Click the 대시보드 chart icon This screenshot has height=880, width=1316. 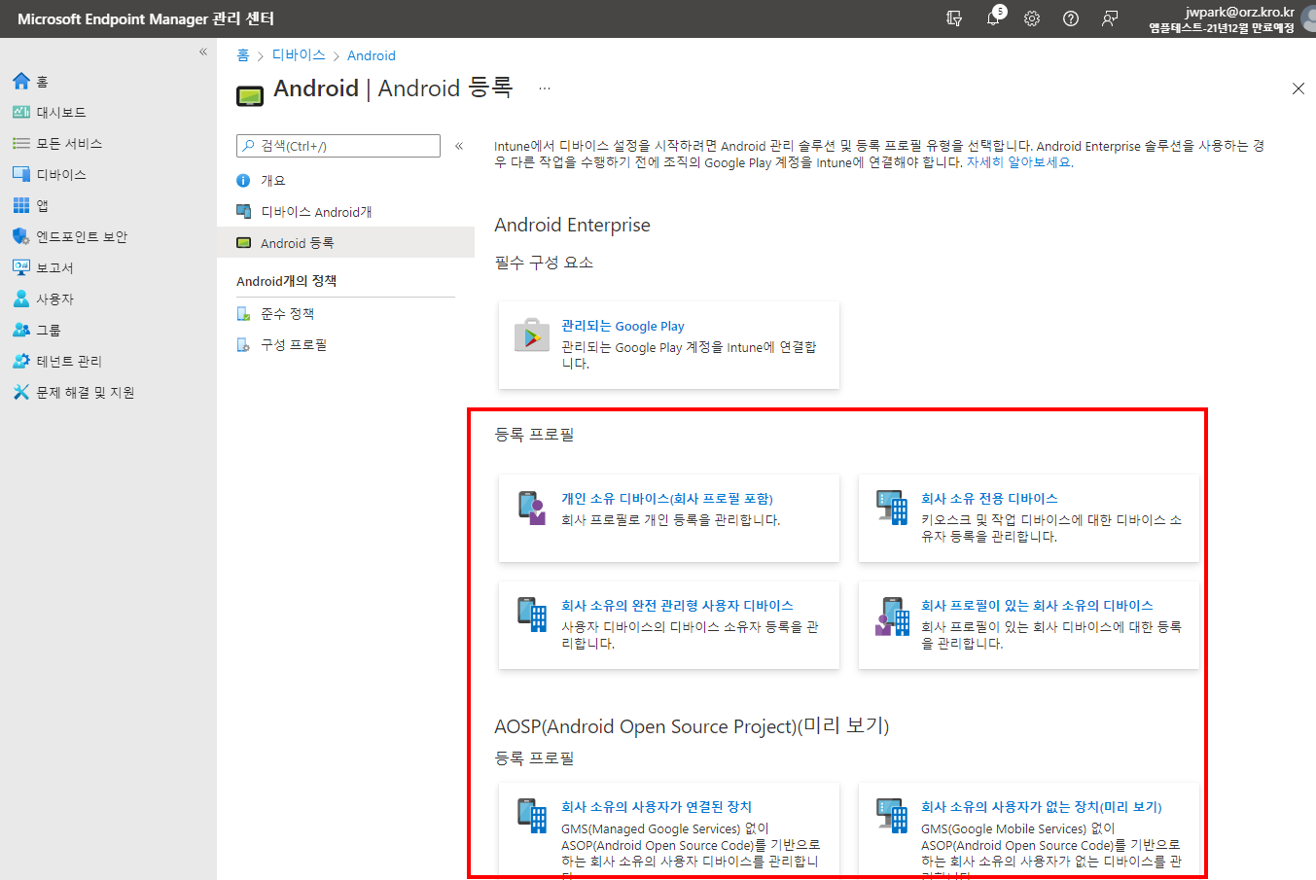click(x=21, y=112)
